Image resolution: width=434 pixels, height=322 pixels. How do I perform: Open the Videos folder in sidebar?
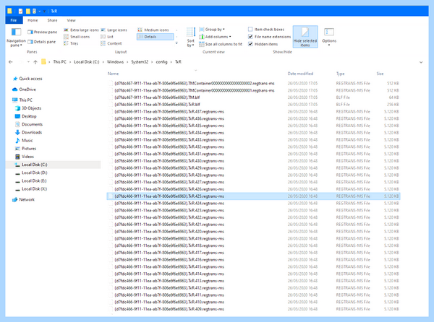pyautogui.click(x=25, y=157)
